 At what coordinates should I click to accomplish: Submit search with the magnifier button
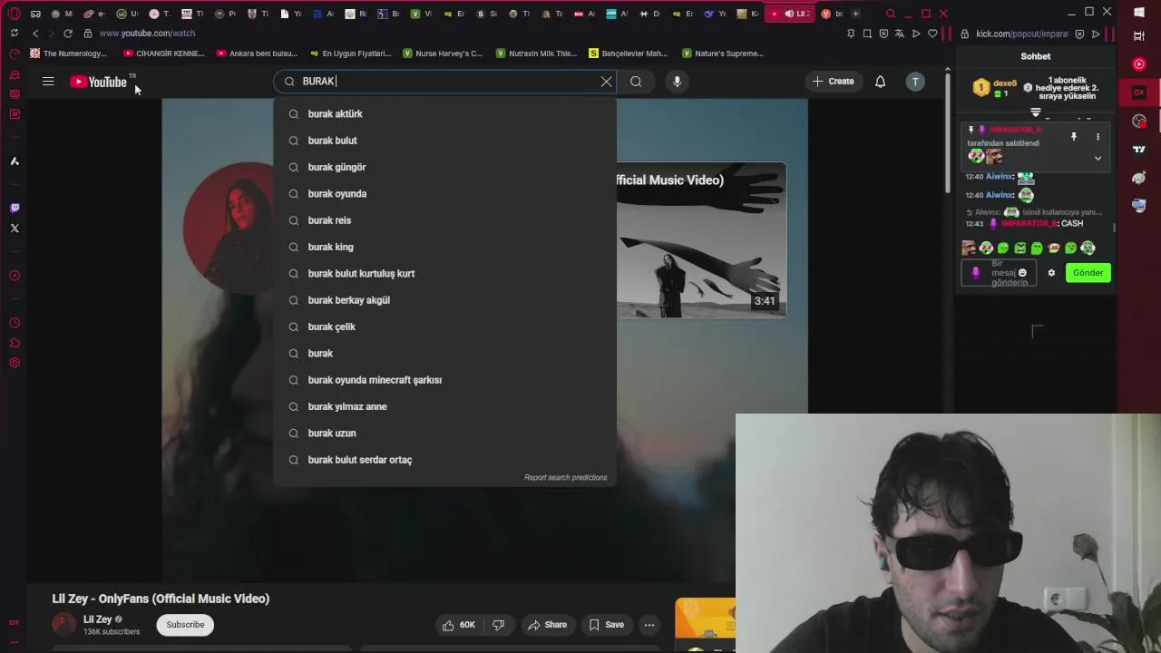coord(636,82)
